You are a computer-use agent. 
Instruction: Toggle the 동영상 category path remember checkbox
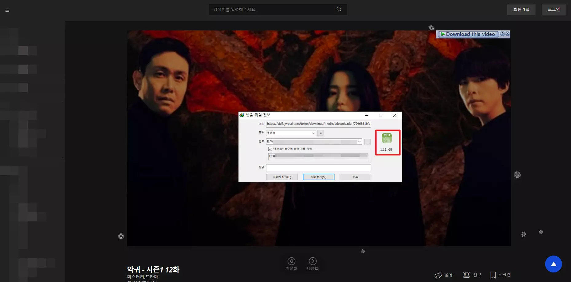[270, 149]
